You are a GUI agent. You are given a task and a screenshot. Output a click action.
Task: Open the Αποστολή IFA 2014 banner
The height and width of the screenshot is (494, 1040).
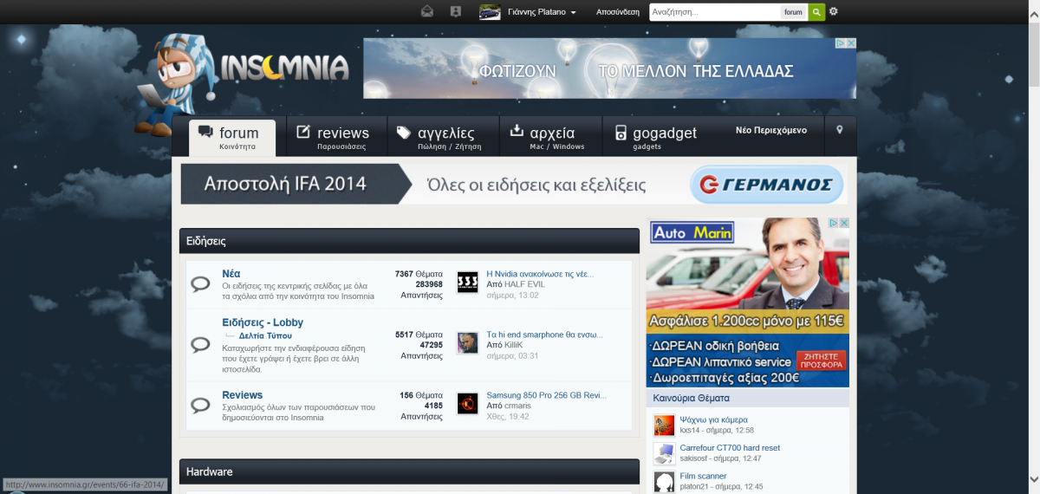pos(514,185)
